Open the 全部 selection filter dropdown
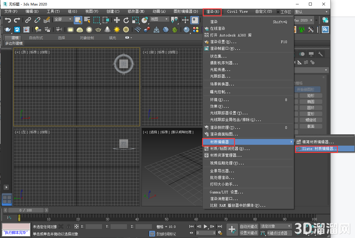 [63, 19]
